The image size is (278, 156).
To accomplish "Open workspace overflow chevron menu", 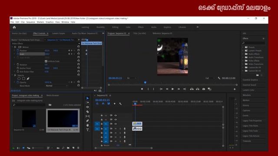I will 198,27.
